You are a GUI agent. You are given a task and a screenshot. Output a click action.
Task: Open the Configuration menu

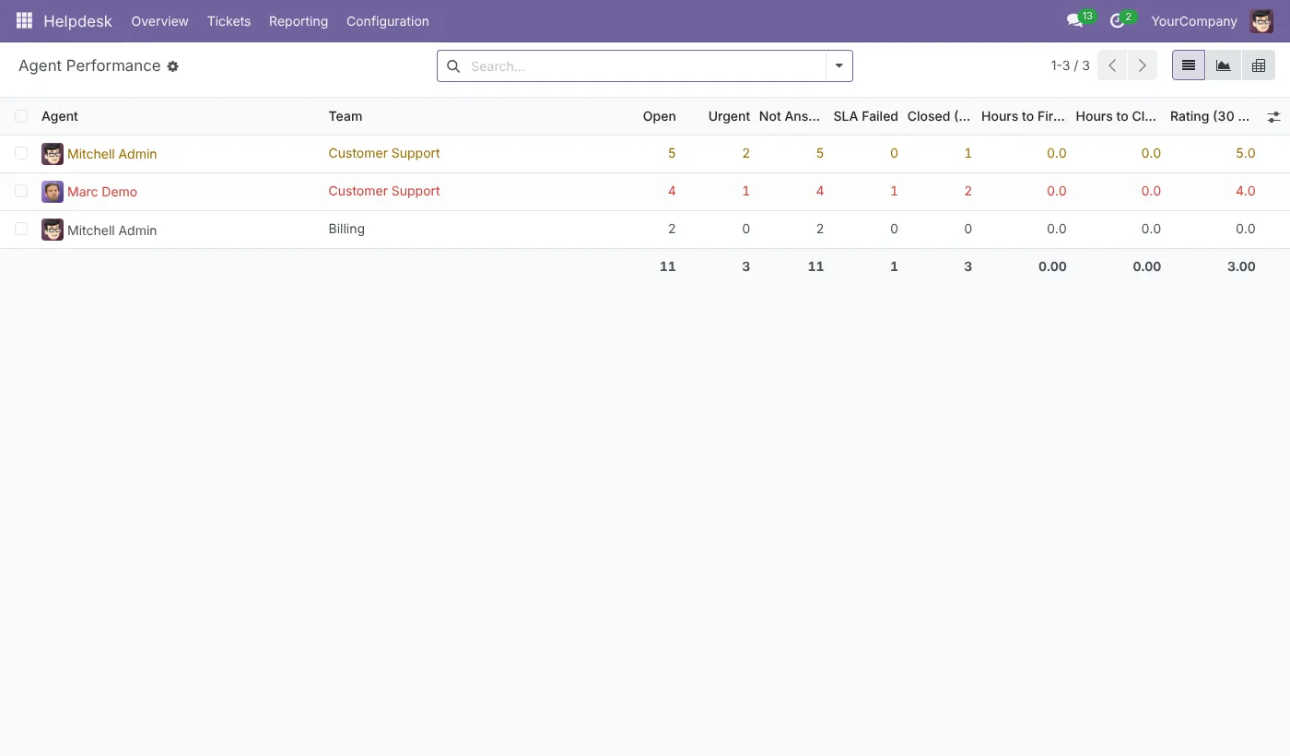tap(388, 21)
